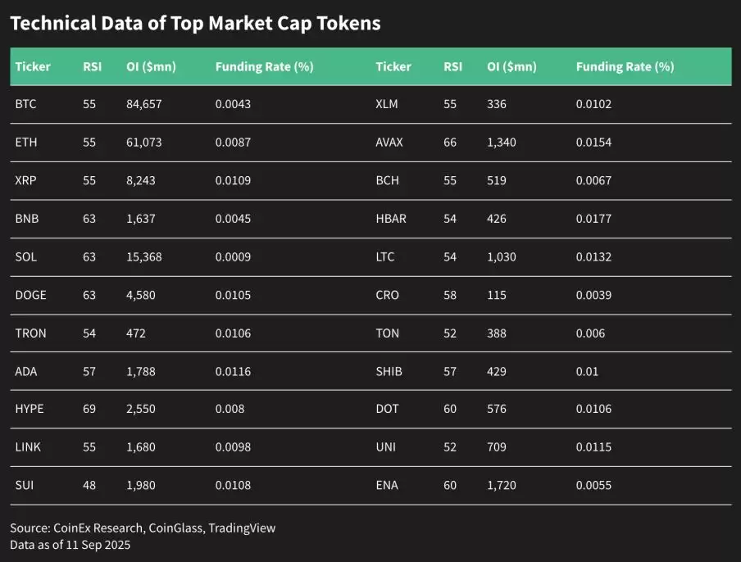Select the DOGE ticker cell
The image size is (741, 562).
point(30,295)
